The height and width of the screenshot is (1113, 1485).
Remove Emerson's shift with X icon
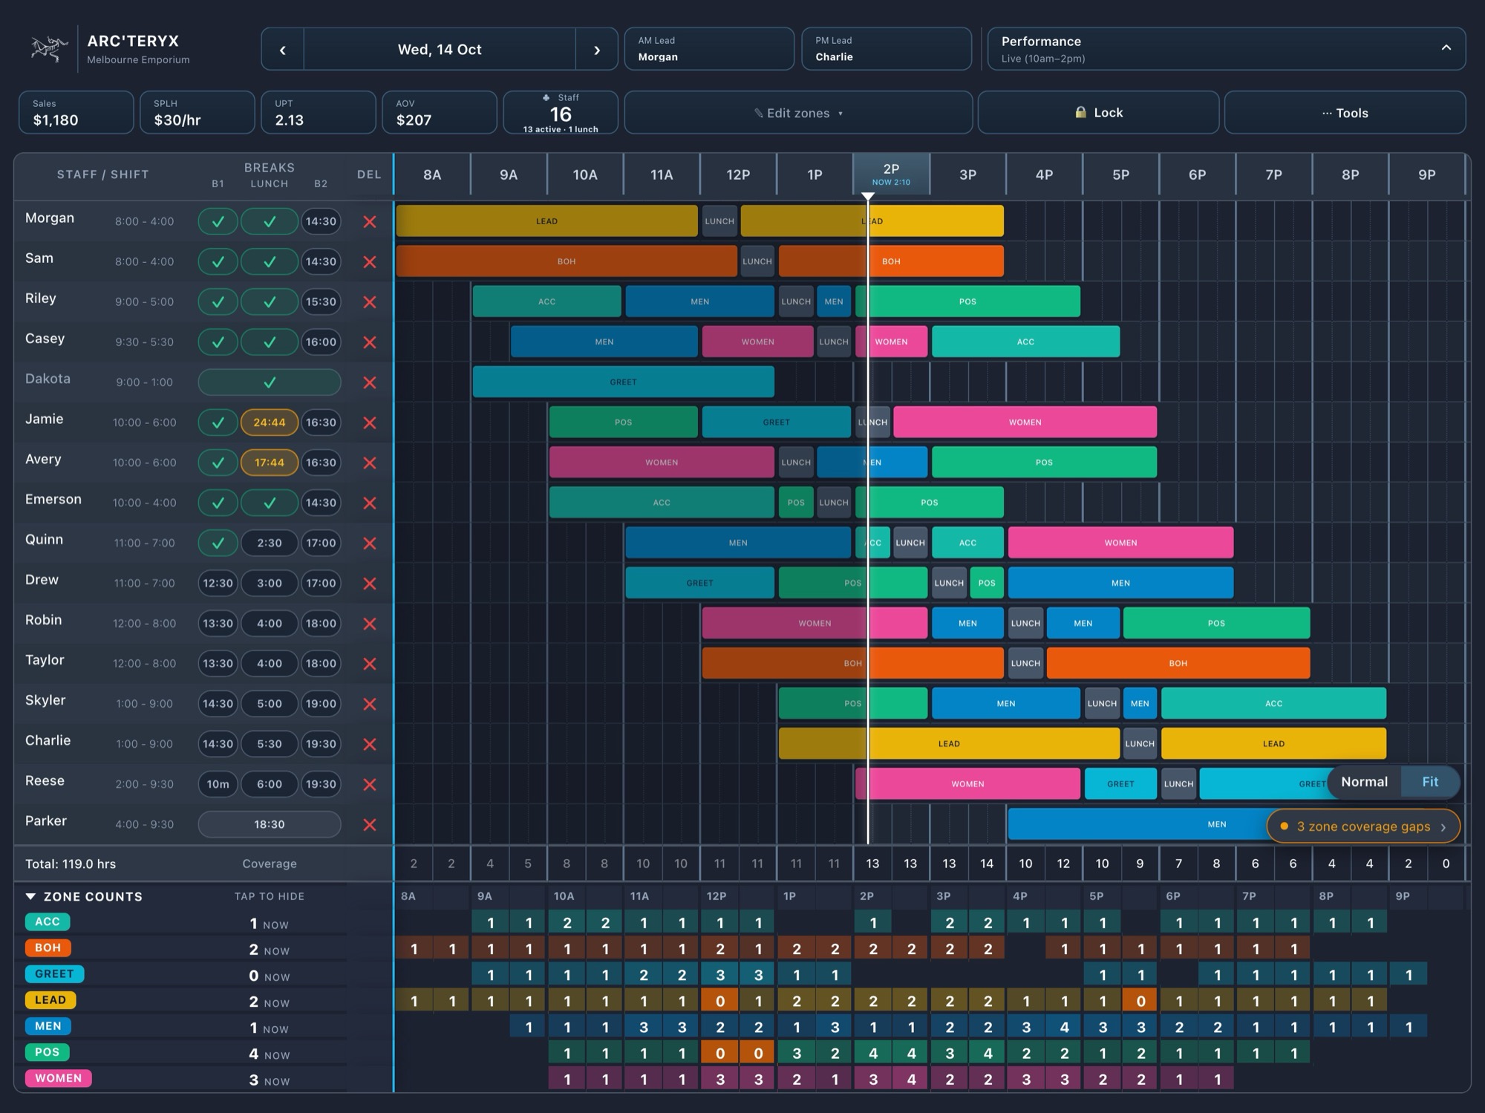pos(369,503)
